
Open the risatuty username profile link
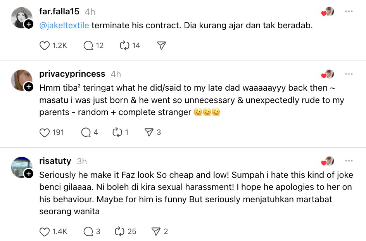tap(55, 161)
